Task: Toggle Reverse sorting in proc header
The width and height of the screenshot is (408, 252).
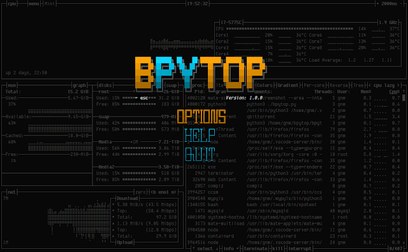Action: [339, 85]
